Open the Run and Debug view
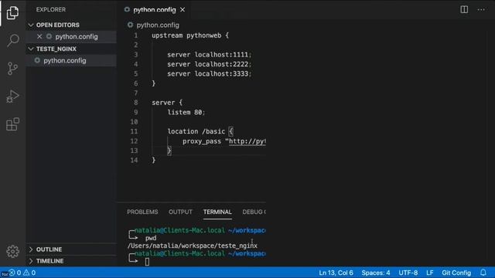The image size is (495, 278). (x=12, y=96)
